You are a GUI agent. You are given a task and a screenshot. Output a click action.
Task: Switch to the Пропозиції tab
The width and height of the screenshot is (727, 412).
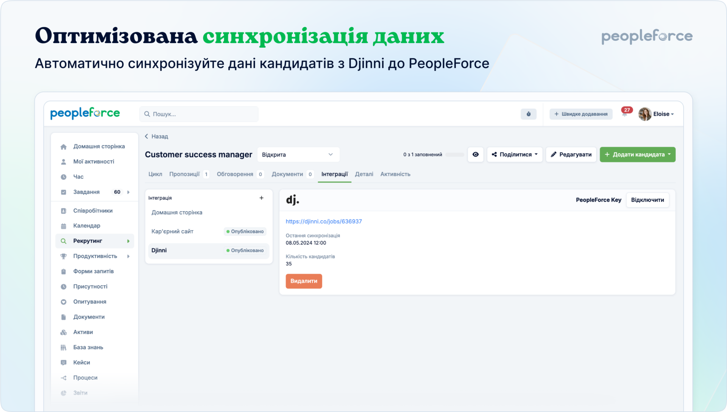pos(184,174)
